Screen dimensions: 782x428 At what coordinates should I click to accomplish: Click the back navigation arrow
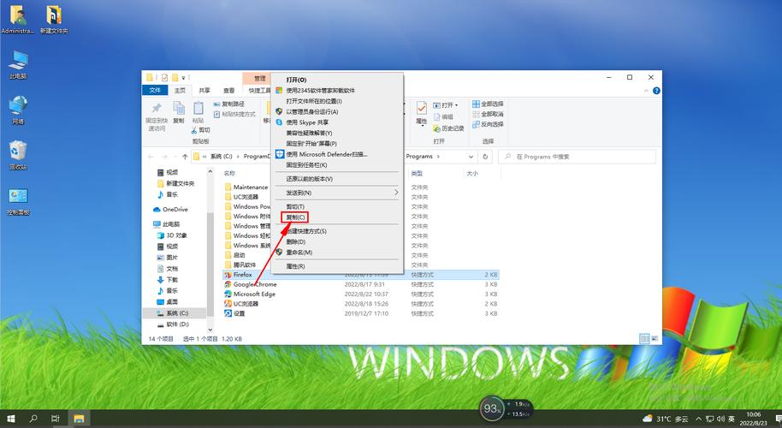click(x=151, y=157)
